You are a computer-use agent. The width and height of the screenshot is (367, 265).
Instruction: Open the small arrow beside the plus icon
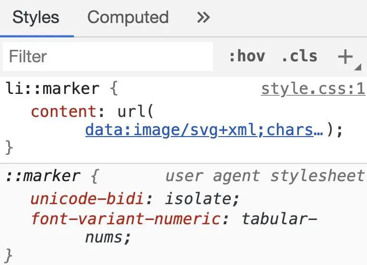pyautogui.click(x=357, y=68)
